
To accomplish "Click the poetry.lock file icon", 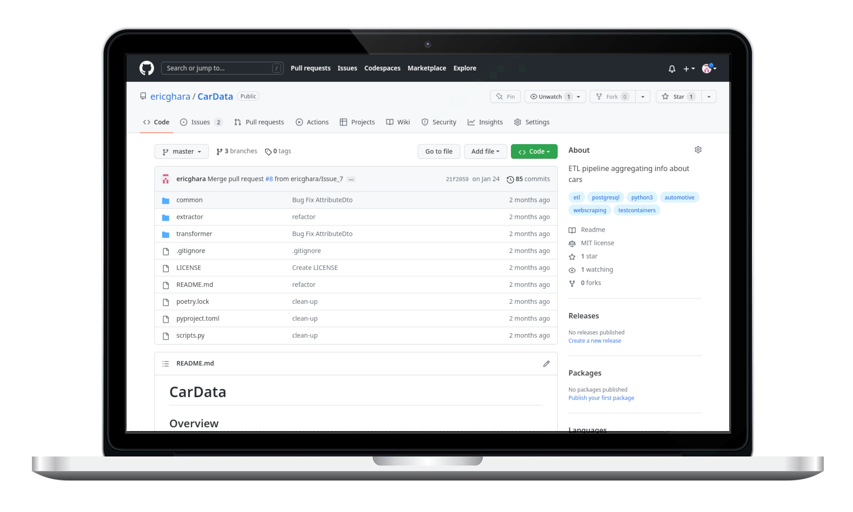I will tap(166, 302).
